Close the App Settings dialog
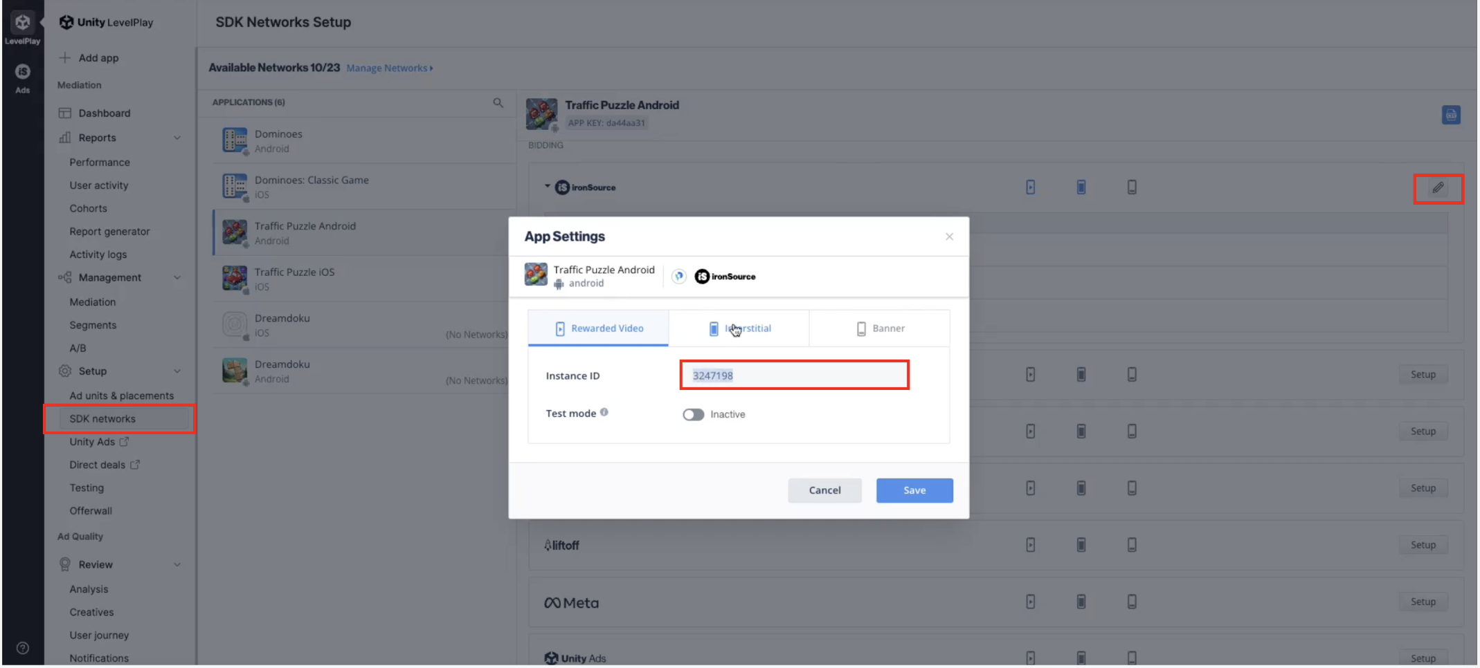1480x668 pixels. click(x=949, y=236)
